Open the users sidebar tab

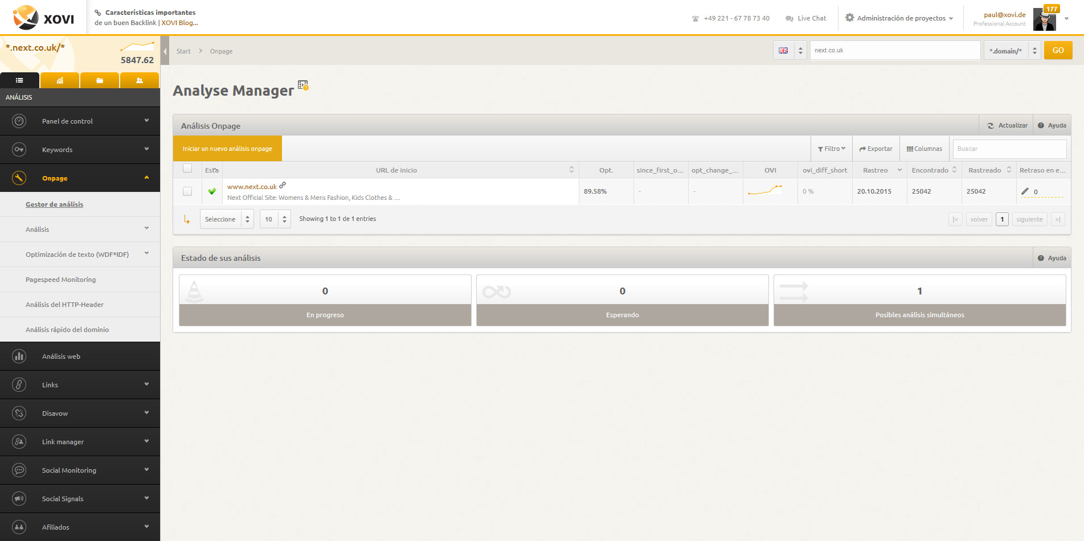[140, 80]
